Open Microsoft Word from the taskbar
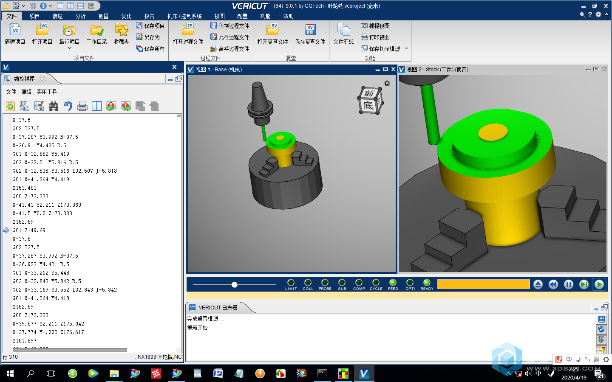 click(218, 374)
